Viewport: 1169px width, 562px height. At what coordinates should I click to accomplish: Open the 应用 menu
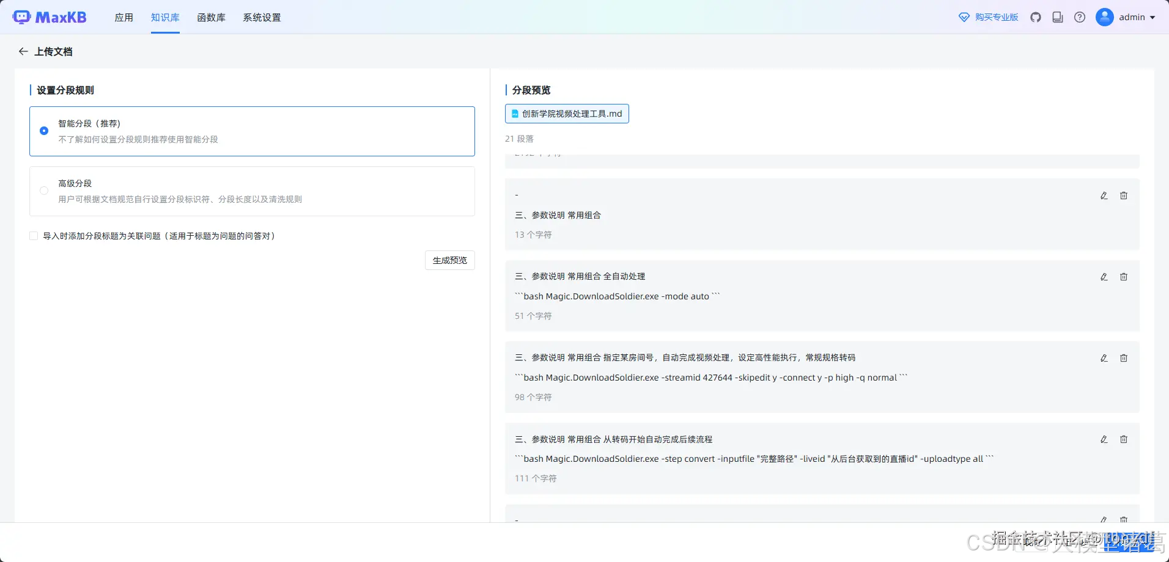124,17
